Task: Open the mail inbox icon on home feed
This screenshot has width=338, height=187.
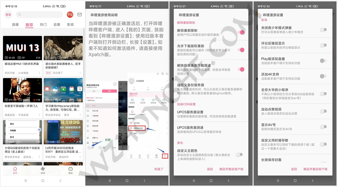Action: (80, 15)
